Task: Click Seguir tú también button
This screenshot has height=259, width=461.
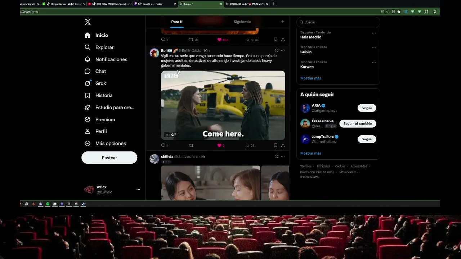Action: (358, 123)
